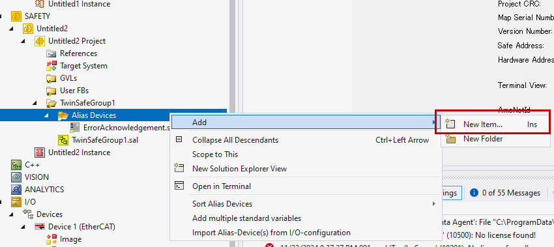Image resolution: width=554 pixels, height=247 pixels.
Task: Select New Solution Explorer View
Action: pyautogui.click(x=306, y=169)
